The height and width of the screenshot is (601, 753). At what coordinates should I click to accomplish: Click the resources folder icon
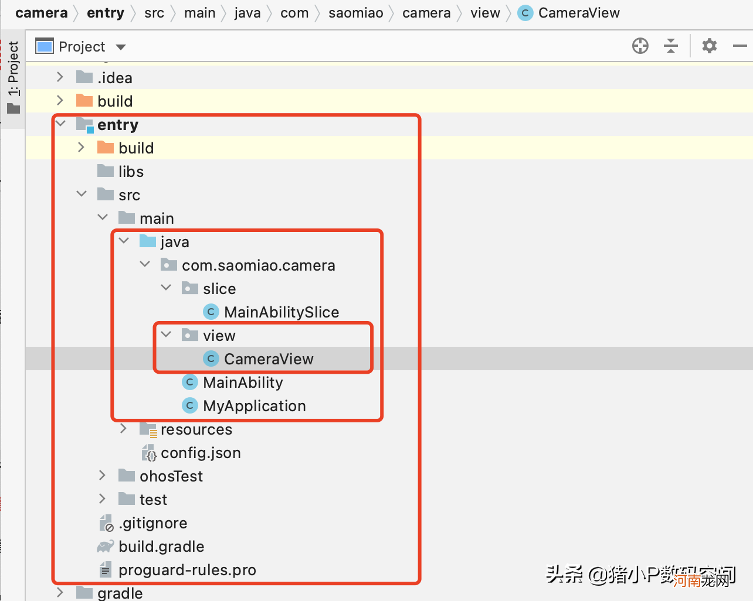[x=148, y=429]
